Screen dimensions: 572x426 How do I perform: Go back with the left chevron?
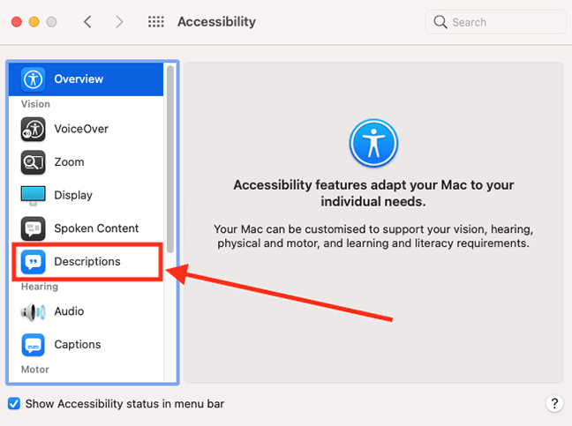point(87,22)
